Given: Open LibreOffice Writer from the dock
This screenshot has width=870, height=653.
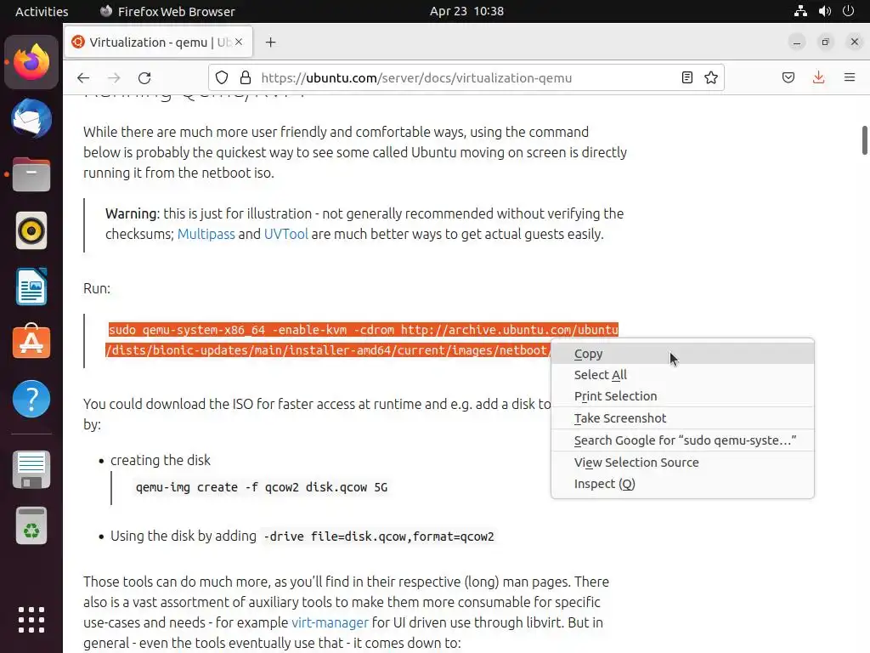Looking at the screenshot, I should coord(31,287).
